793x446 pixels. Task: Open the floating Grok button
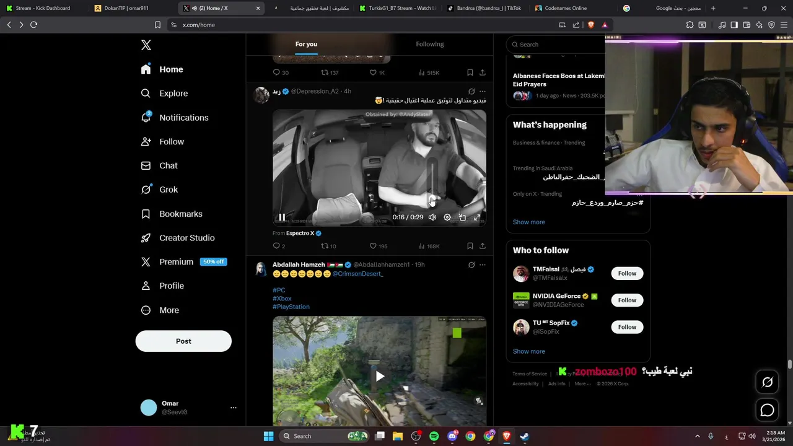coord(767,382)
